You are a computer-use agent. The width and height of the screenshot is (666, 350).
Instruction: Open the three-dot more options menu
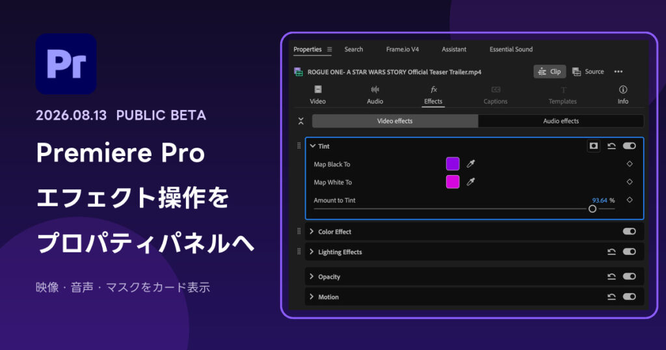pyautogui.click(x=619, y=72)
